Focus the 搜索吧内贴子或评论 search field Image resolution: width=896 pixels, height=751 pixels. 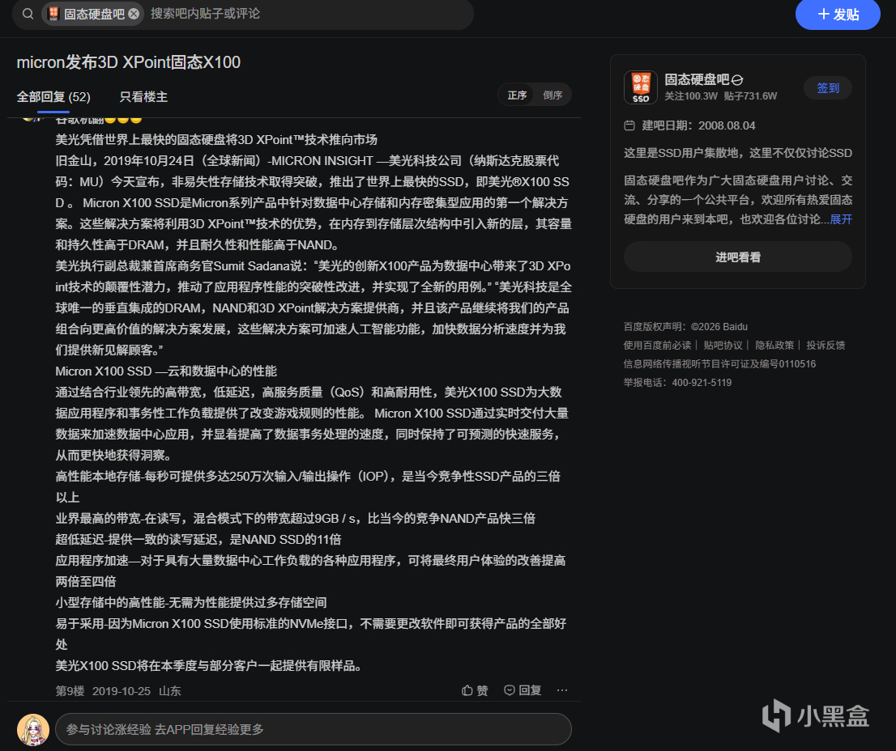[x=309, y=14]
